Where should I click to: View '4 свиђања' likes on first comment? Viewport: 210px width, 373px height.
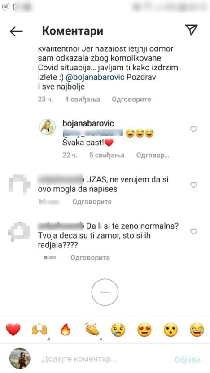click(83, 99)
